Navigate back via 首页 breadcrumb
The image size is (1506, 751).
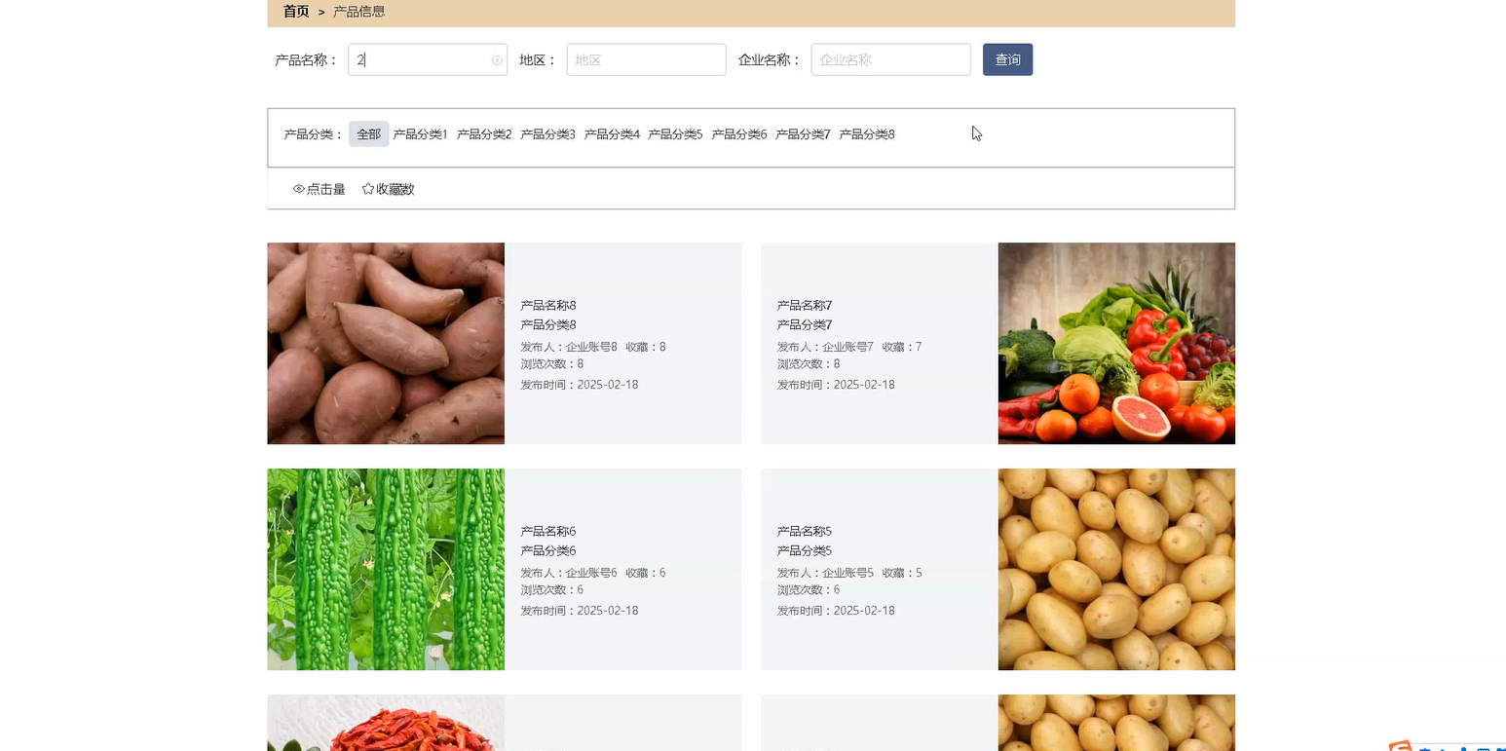pos(295,12)
